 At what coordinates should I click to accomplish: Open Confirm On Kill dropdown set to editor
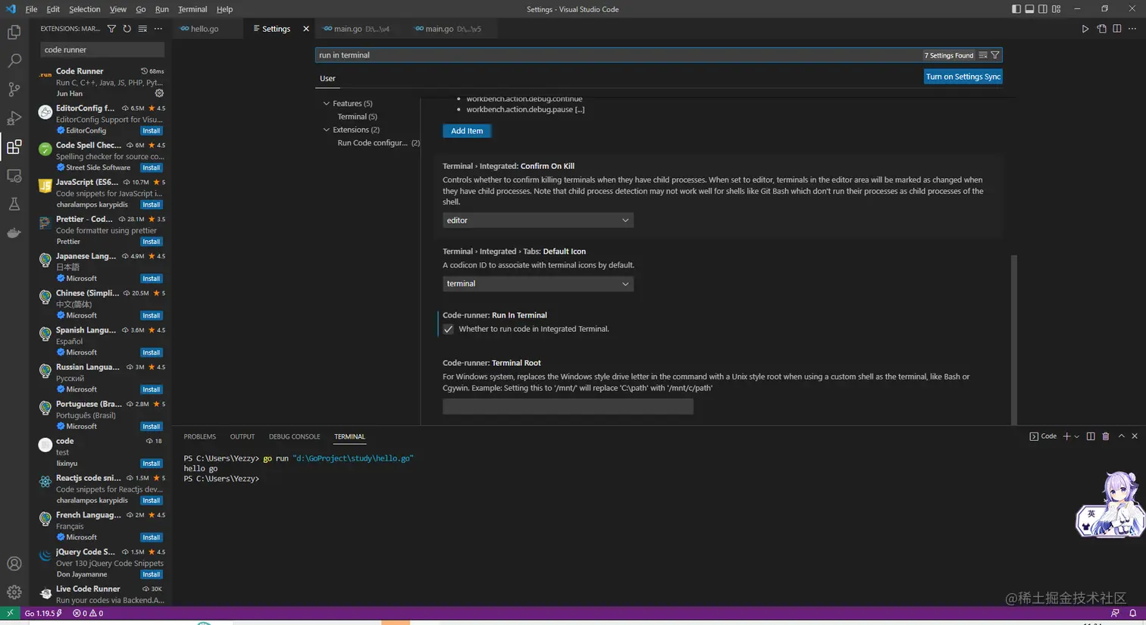tap(538, 220)
